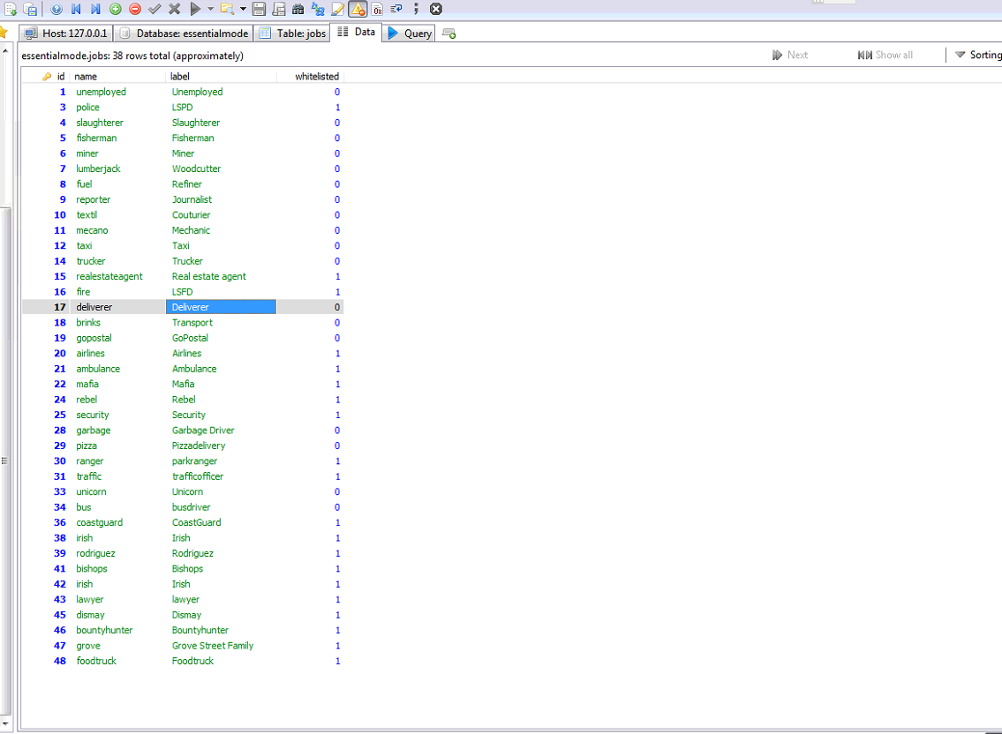Click the black circle X stop icon
Image resolution: width=1002 pixels, height=734 pixels.
436,9
